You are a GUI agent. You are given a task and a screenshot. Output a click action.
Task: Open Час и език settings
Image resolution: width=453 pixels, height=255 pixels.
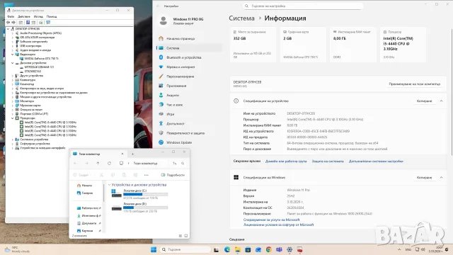pyautogui.click(x=190, y=105)
